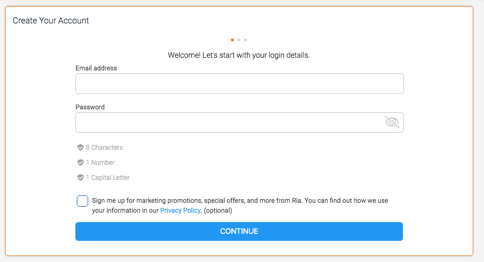Screen dimensions: 484x262
Task: Click the 8 Characters requirement text
Action: tap(104, 147)
